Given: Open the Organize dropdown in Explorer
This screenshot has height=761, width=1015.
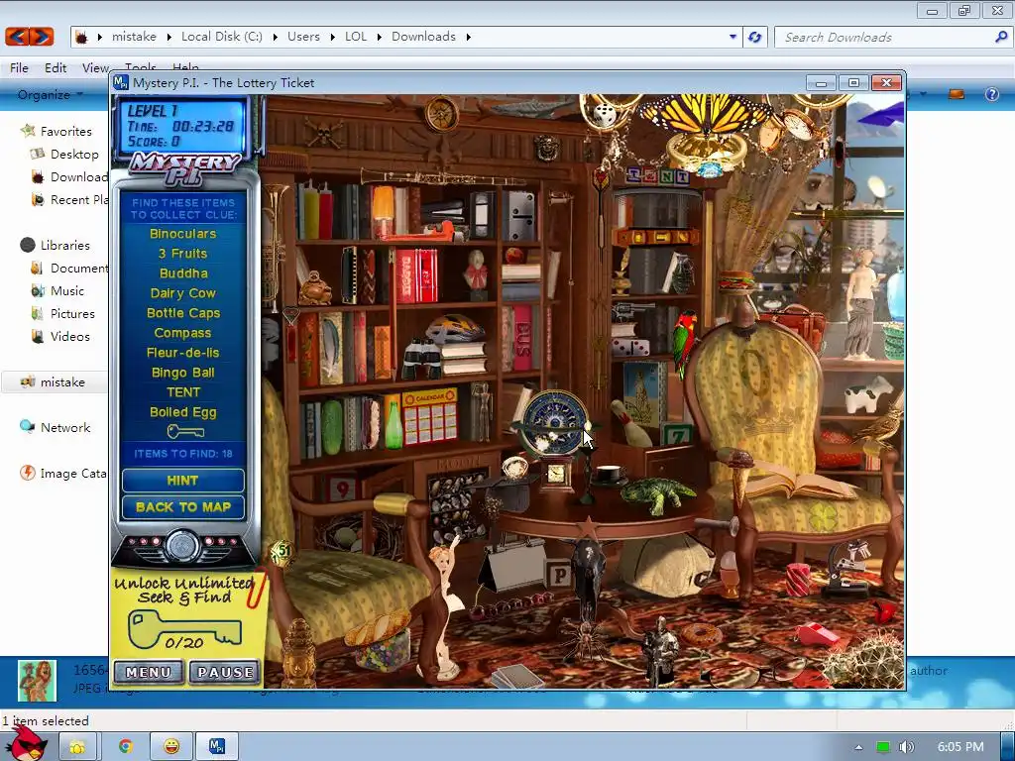Looking at the screenshot, I should click(x=50, y=94).
